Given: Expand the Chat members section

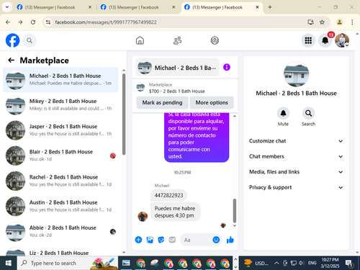Looking at the screenshot, I should tap(296, 156).
